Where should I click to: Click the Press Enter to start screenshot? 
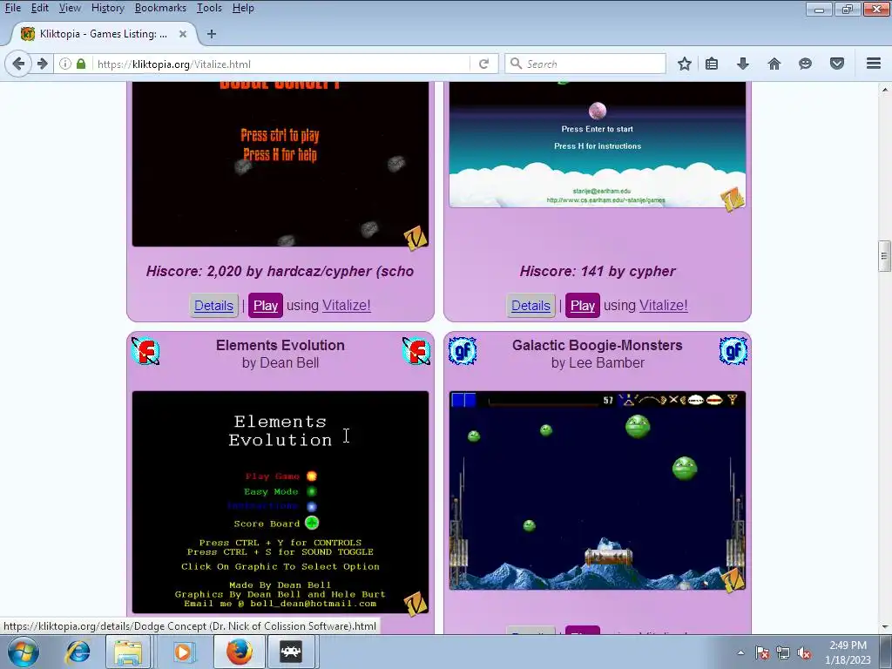(x=598, y=145)
